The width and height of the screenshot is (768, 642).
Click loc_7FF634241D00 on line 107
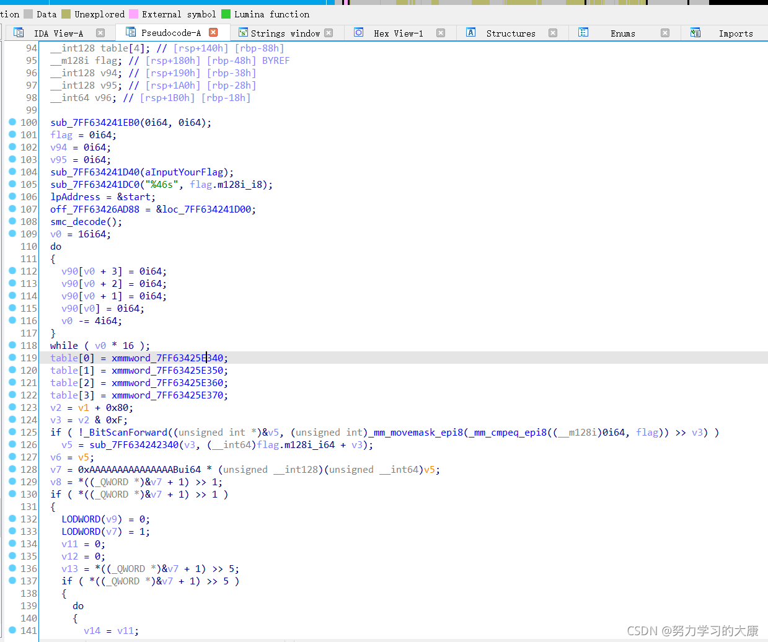coord(206,209)
